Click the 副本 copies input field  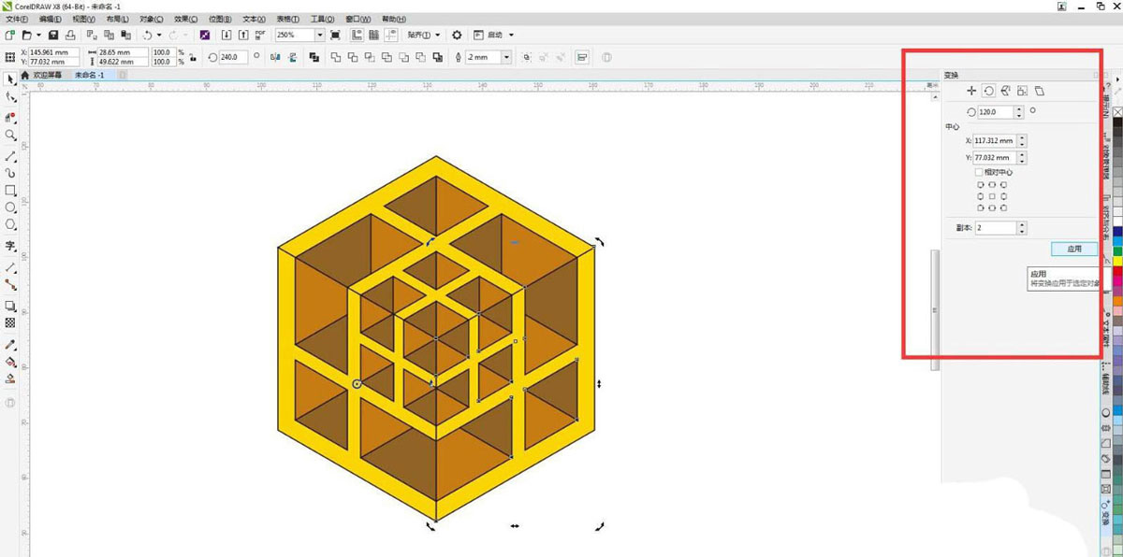(x=995, y=227)
